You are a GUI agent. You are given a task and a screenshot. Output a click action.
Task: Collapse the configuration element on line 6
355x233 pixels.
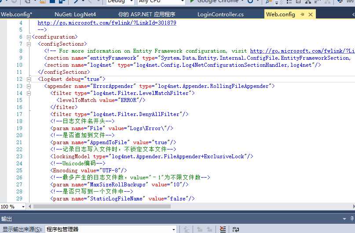click(x=29, y=37)
